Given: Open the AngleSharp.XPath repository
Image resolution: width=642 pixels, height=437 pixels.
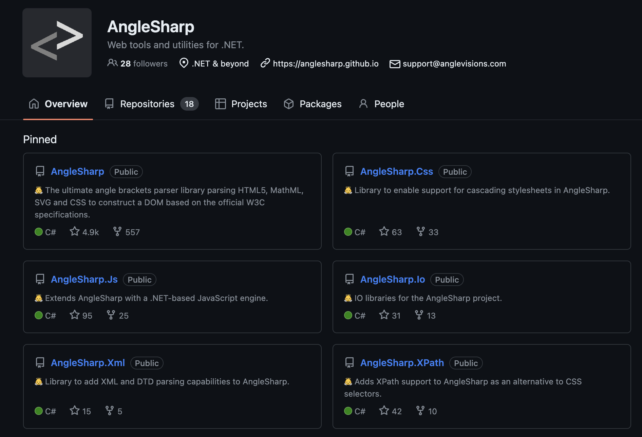Looking at the screenshot, I should (402, 363).
